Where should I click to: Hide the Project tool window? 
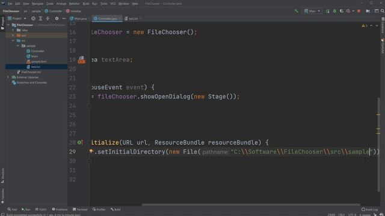click(x=64, y=19)
